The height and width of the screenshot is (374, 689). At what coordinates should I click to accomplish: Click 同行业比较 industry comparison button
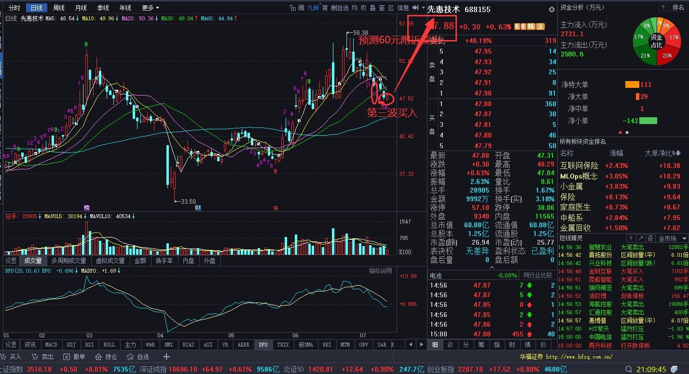point(538,275)
